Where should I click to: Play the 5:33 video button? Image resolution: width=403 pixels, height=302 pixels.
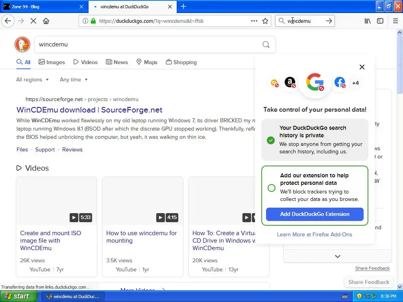click(74, 217)
